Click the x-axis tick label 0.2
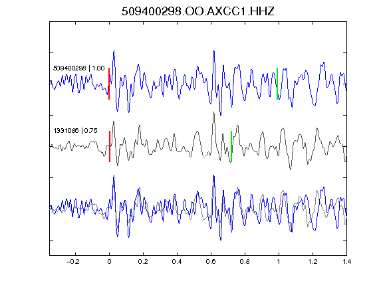The width and height of the screenshot is (383, 287). [x=143, y=262]
